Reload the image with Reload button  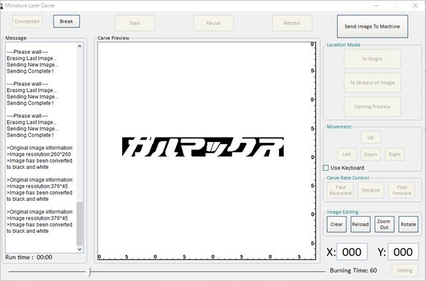click(x=360, y=224)
